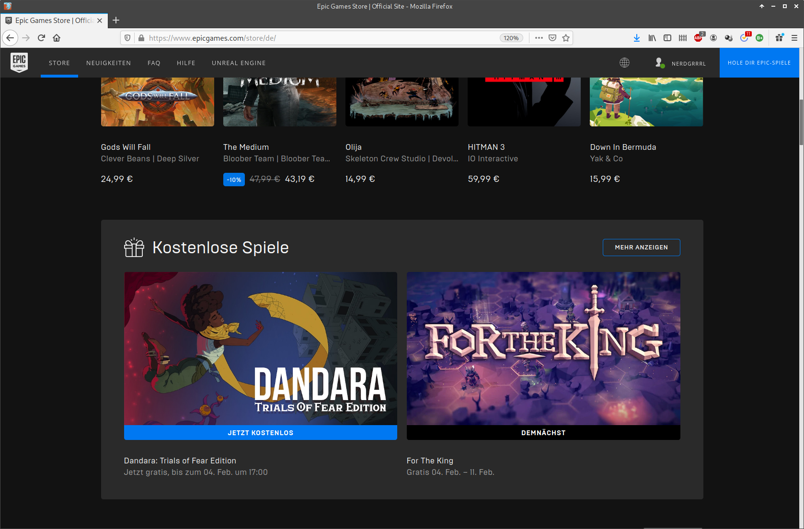Click the Gods Will Fall title

coord(126,147)
